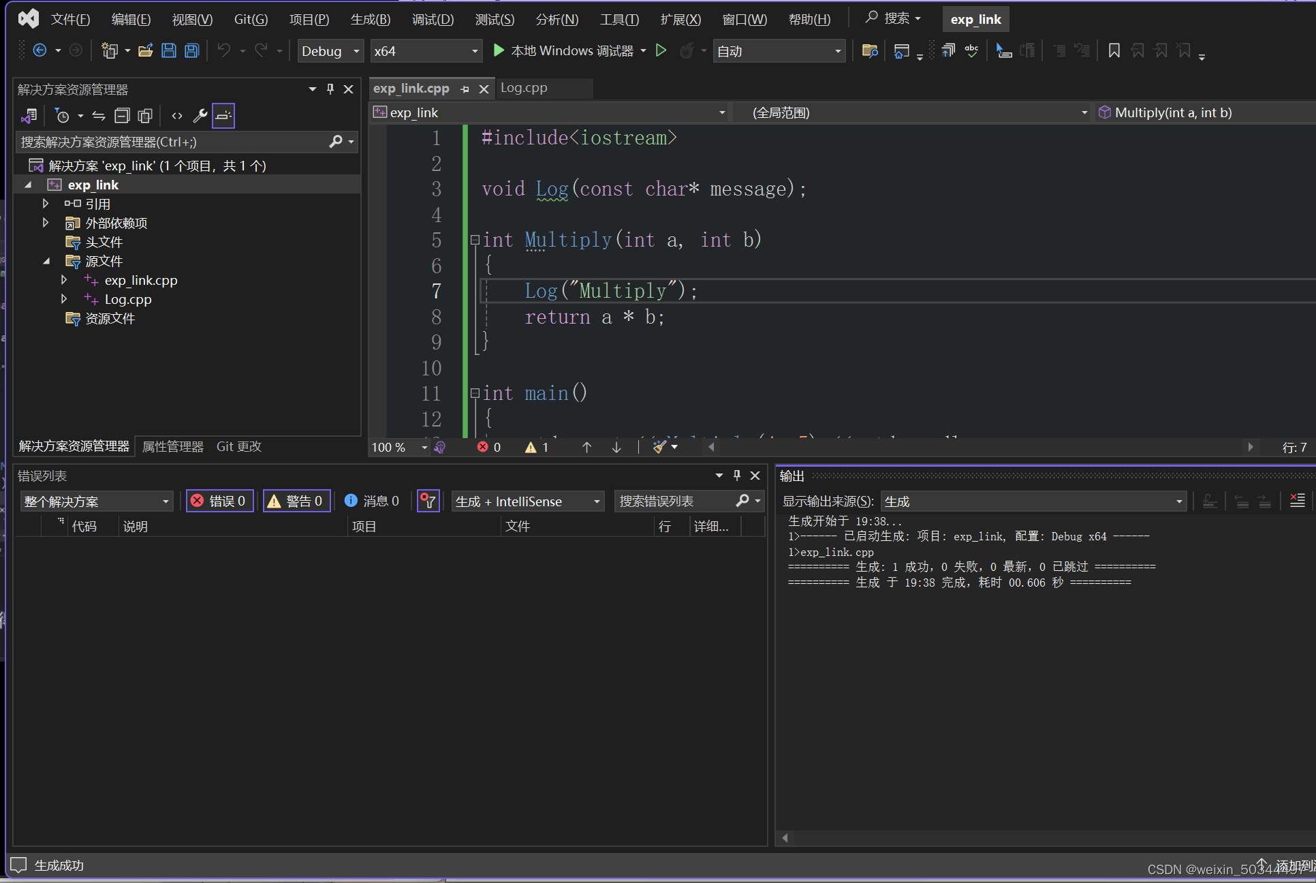Start without debugging with the hollow play icon
This screenshot has height=883, width=1316.
click(661, 50)
